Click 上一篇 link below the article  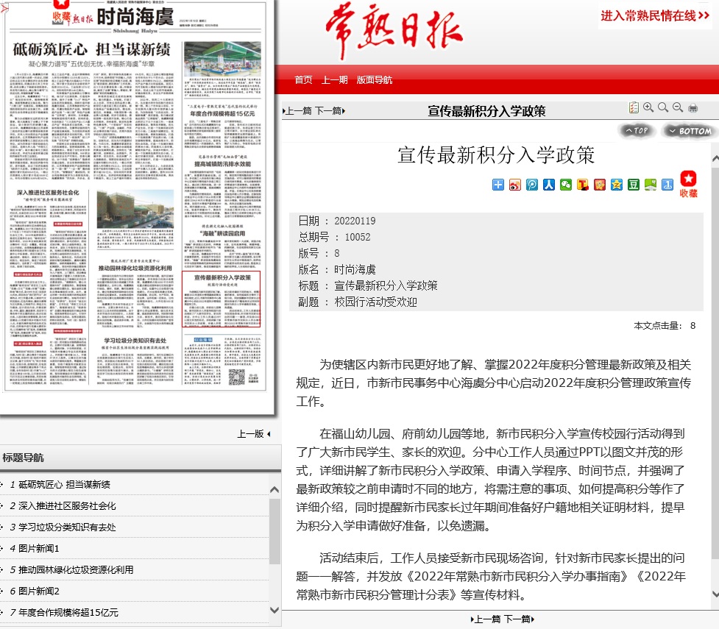tap(487, 619)
